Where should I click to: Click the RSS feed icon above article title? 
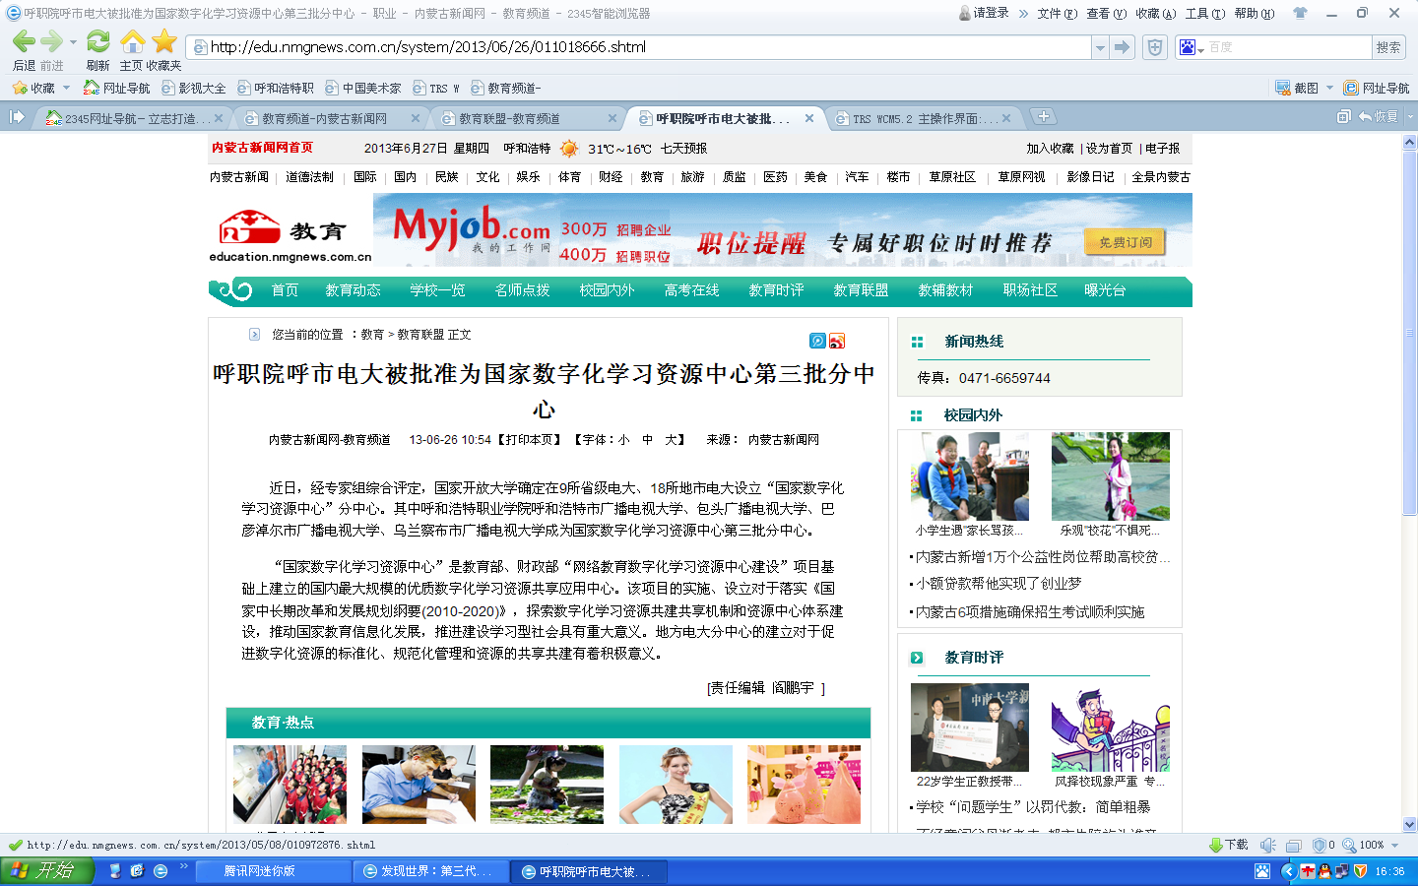[836, 341]
